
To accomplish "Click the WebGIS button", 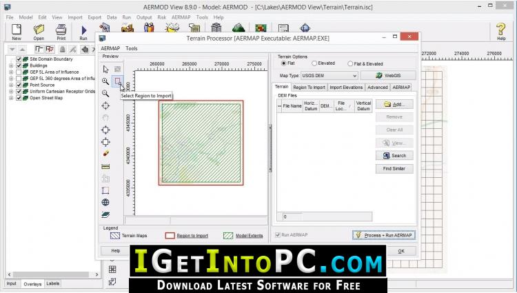I will coord(388,75).
